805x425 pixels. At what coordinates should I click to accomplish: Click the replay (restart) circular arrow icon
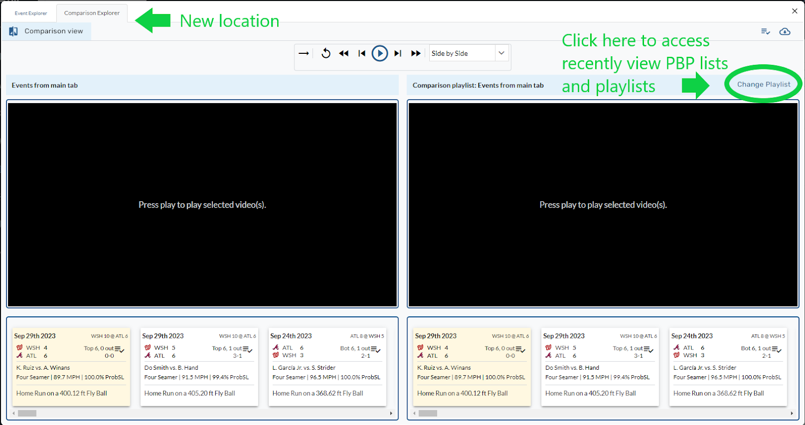pos(326,53)
